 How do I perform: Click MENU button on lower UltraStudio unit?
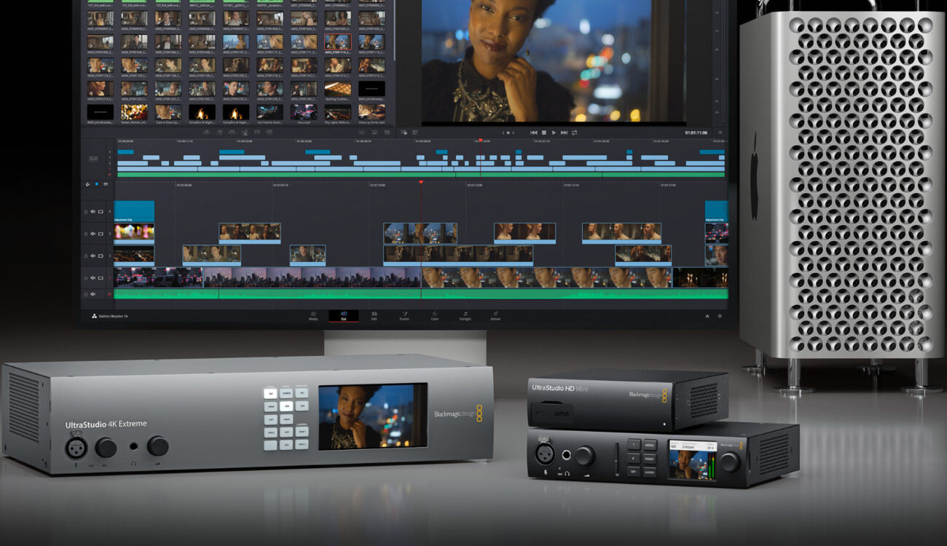click(649, 445)
